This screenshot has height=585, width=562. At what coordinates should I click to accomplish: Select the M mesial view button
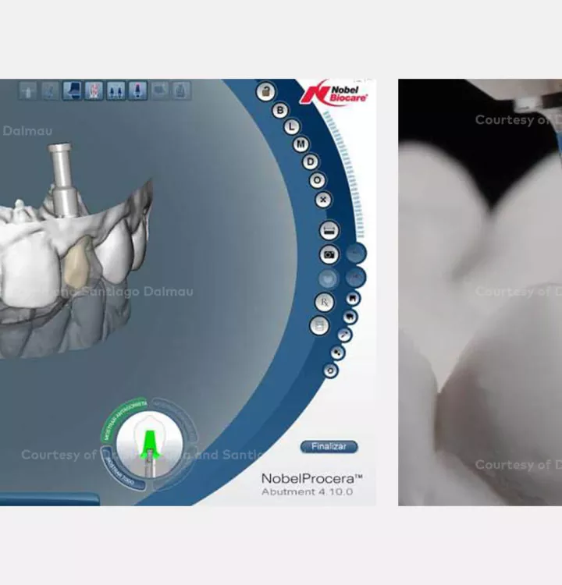(x=301, y=144)
